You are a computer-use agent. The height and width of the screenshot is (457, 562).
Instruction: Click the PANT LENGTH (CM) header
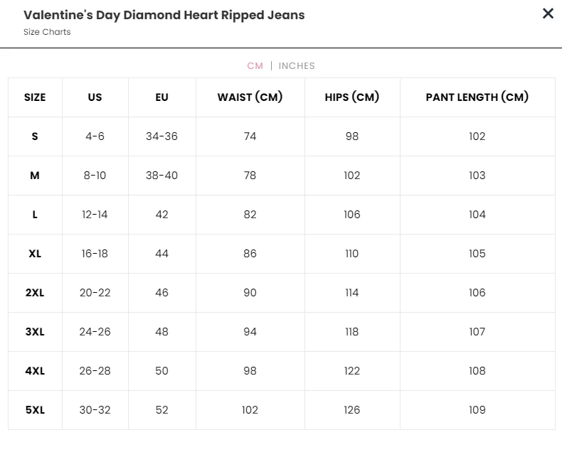click(x=477, y=97)
